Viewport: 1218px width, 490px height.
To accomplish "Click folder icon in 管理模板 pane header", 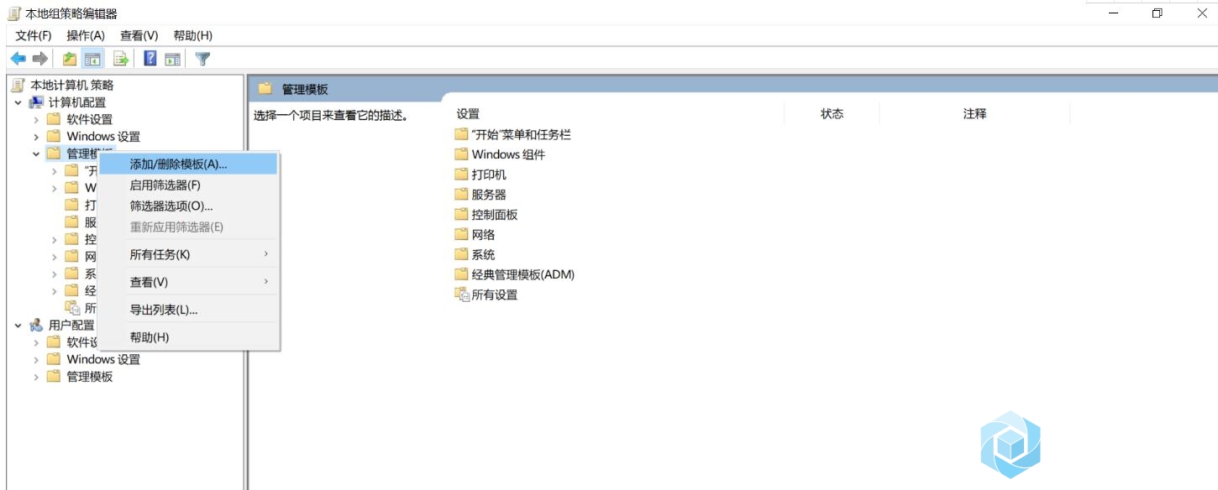I will [x=265, y=89].
